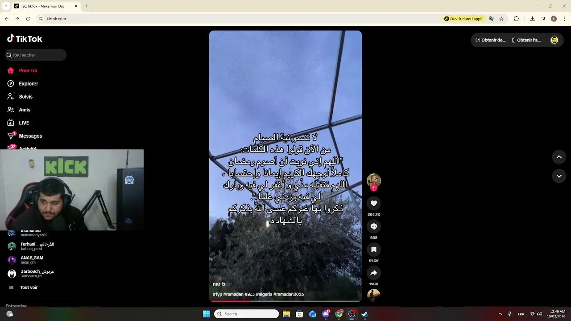
Task: Close the TikTok browser tab
Action: pos(76,6)
